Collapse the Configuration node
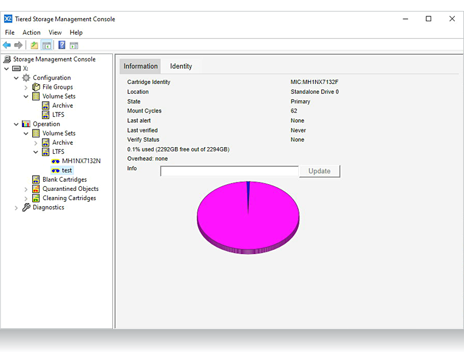This screenshot has height=352, width=464. 16,78
